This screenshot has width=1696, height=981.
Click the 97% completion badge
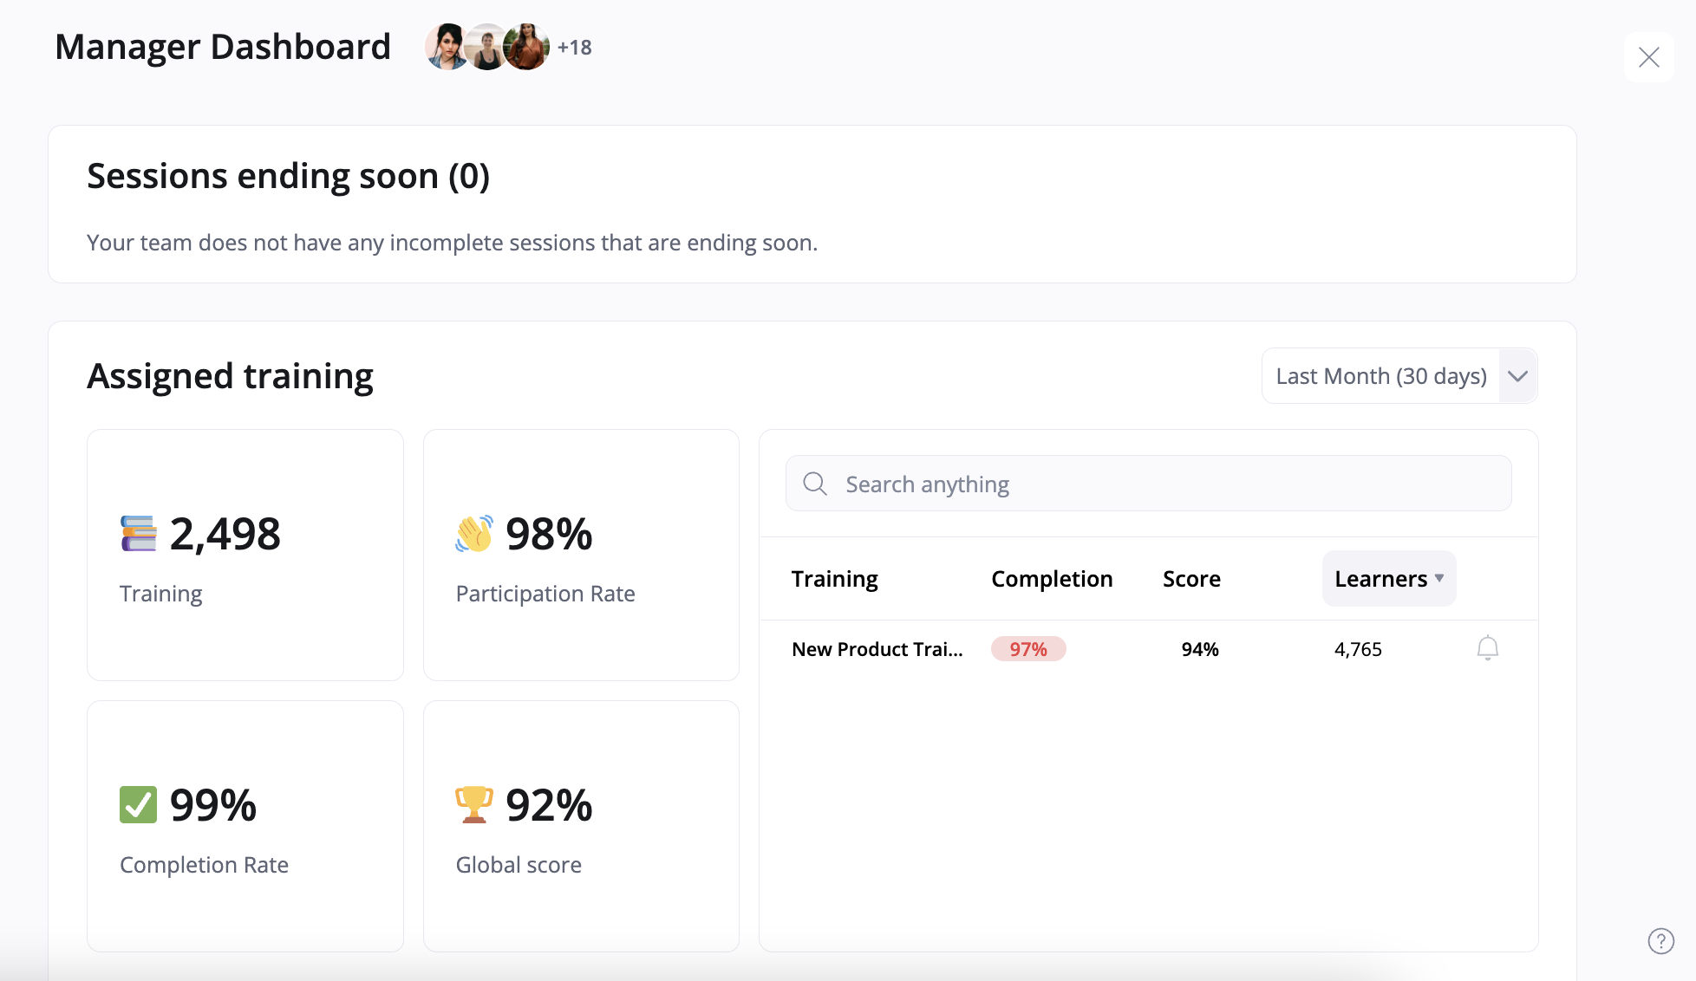[1028, 649]
